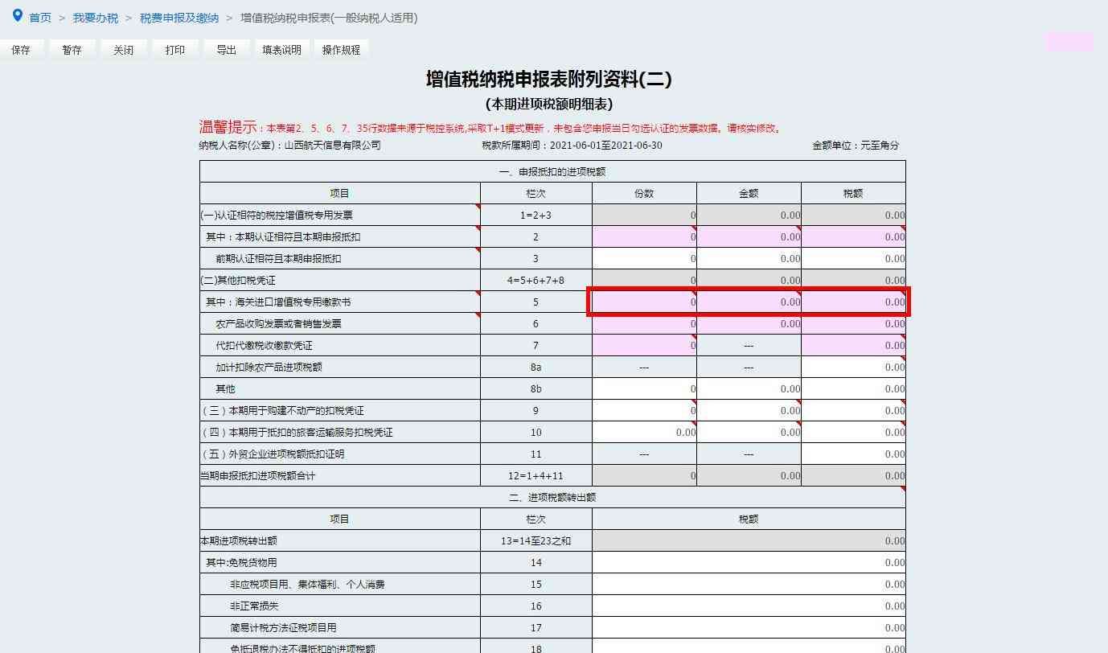Select row 14 免税货物用 税额 field
This screenshot has height=653, width=1108.
[749, 563]
